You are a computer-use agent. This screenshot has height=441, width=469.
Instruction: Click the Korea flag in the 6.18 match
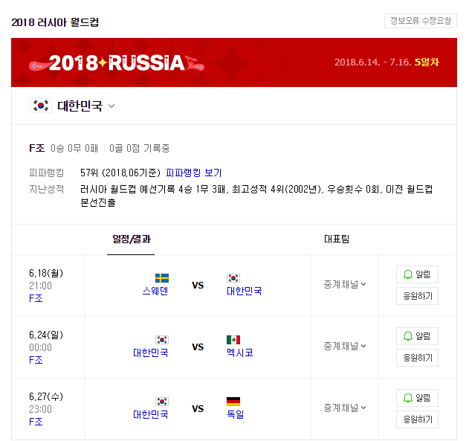233,278
